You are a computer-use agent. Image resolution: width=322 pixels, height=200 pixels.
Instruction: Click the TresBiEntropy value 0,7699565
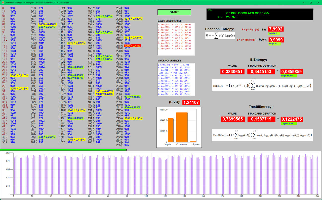(232, 119)
